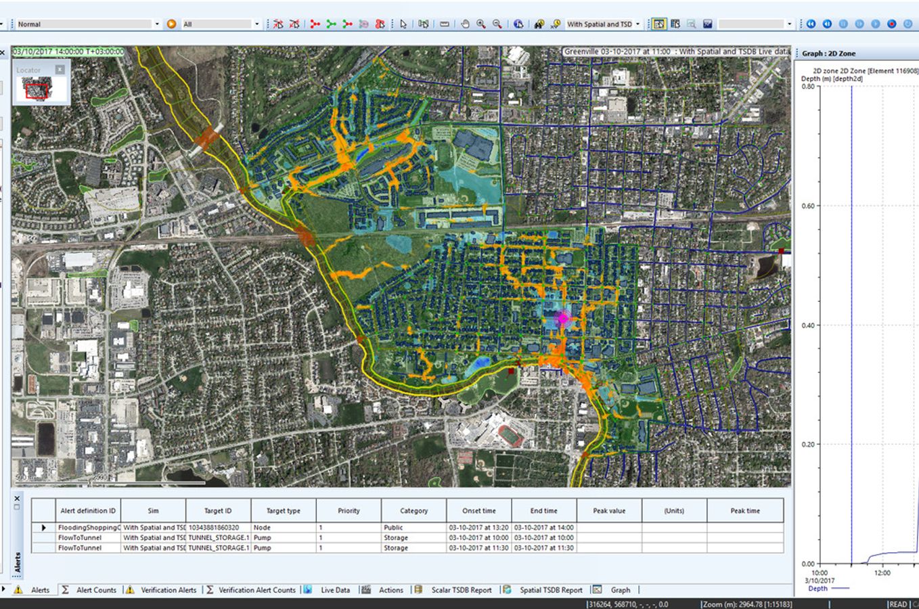Open the With Spatial and TSD dropdown

pyautogui.click(x=638, y=24)
